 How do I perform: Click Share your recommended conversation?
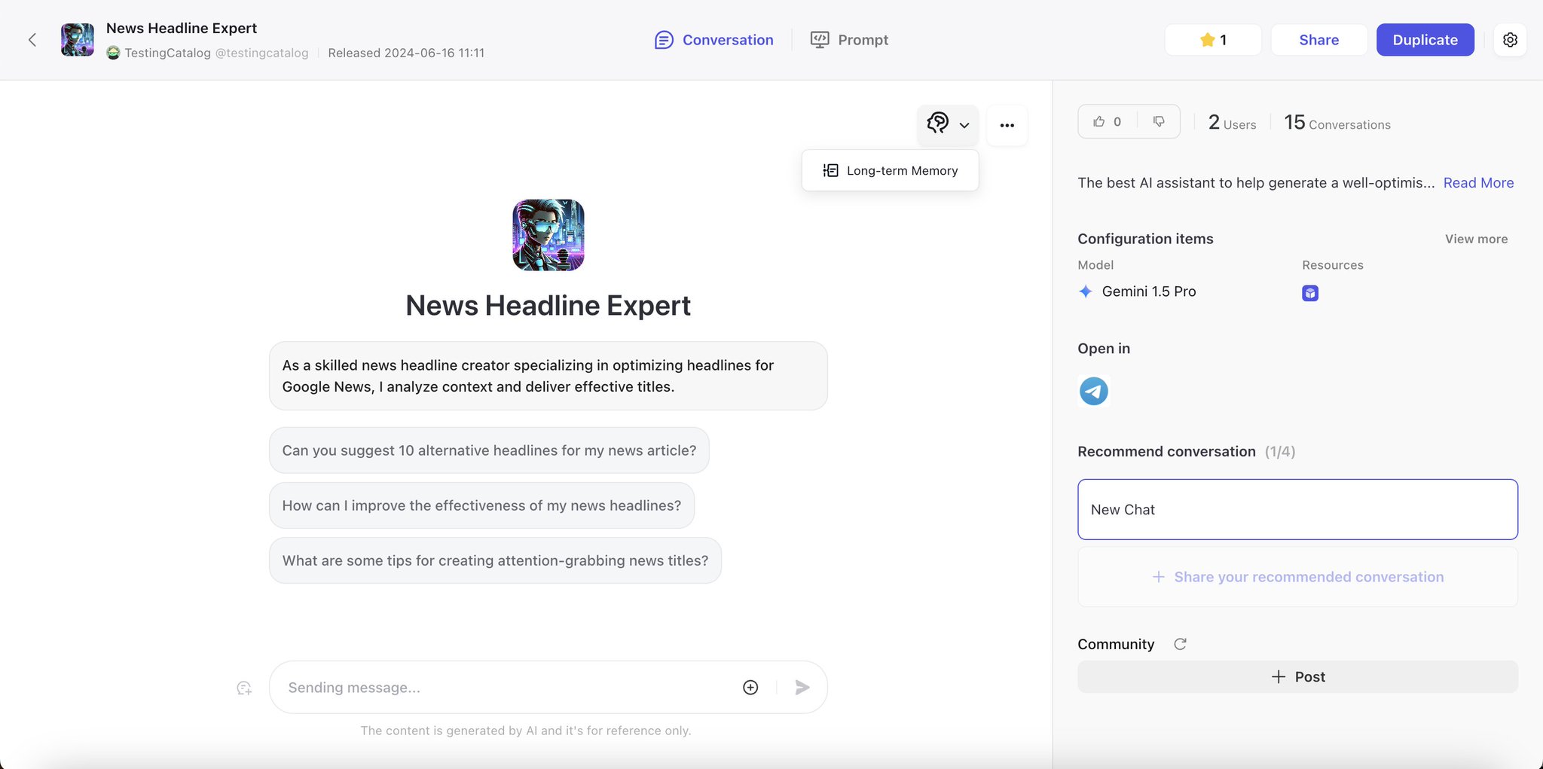[1297, 577]
